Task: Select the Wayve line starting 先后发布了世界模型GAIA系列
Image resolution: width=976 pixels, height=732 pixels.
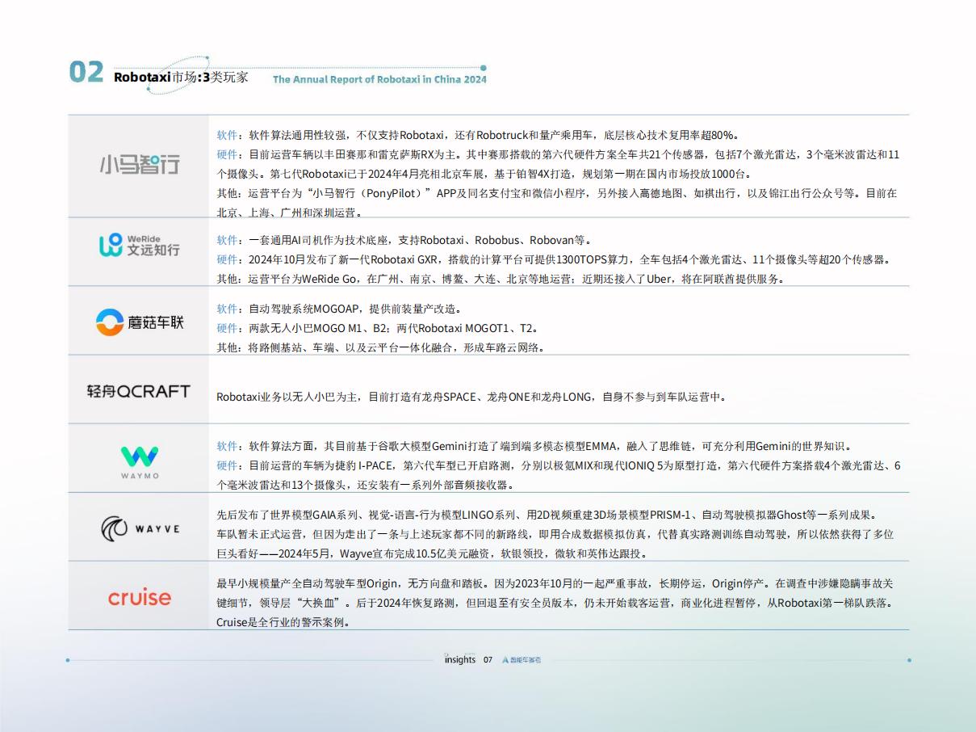Action: point(547,515)
